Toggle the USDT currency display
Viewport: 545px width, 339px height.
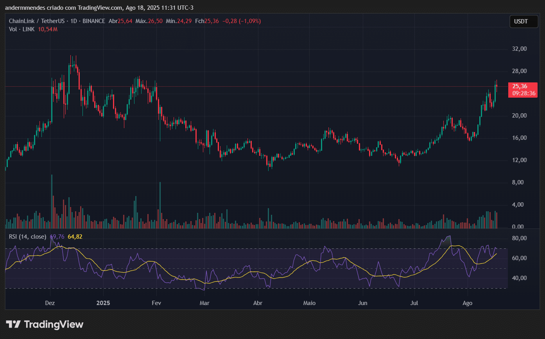[x=523, y=21]
